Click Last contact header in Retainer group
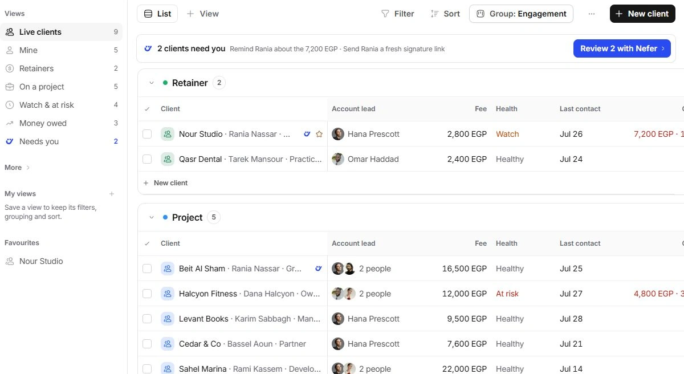The image size is (684, 374). (580, 109)
